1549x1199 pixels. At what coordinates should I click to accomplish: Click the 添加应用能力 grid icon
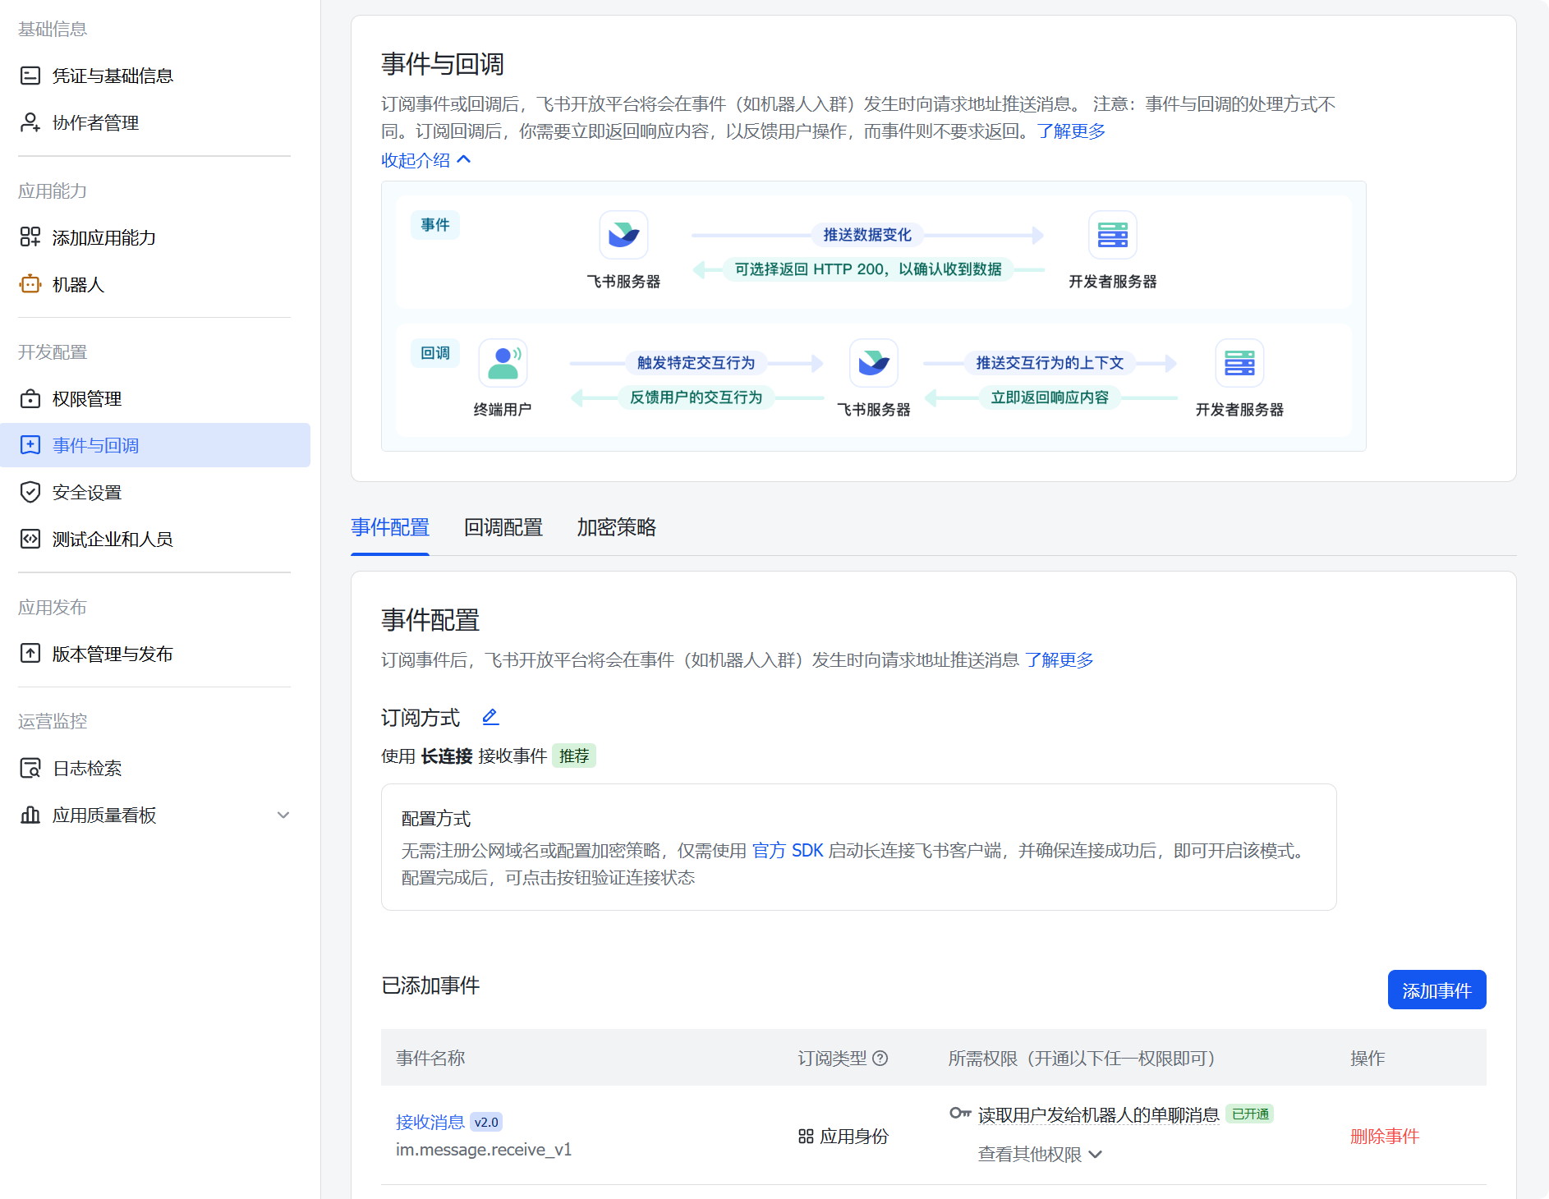30,237
